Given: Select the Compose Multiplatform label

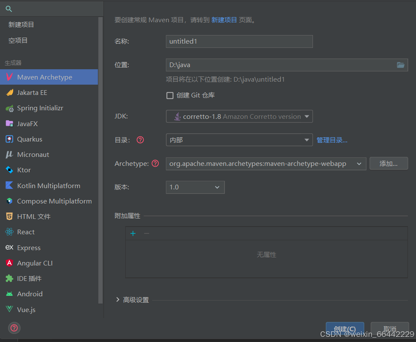Looking at the screenshot, I should (54, 201).
